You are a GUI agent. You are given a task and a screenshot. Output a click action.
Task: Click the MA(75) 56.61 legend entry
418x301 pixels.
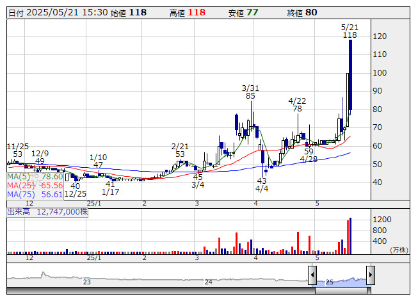coord(35,194)
